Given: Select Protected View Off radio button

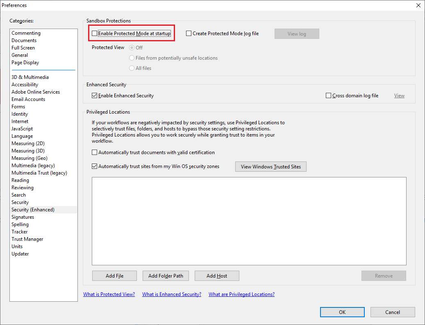Looking at the screenshot, I should point(132,47).
